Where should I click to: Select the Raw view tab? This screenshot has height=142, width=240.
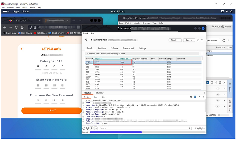[95, 97]
